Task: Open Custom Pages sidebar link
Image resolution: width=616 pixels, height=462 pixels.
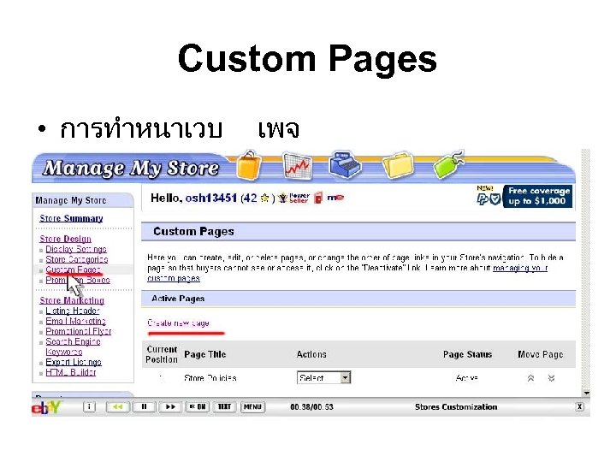Action: tap(73, 269)
